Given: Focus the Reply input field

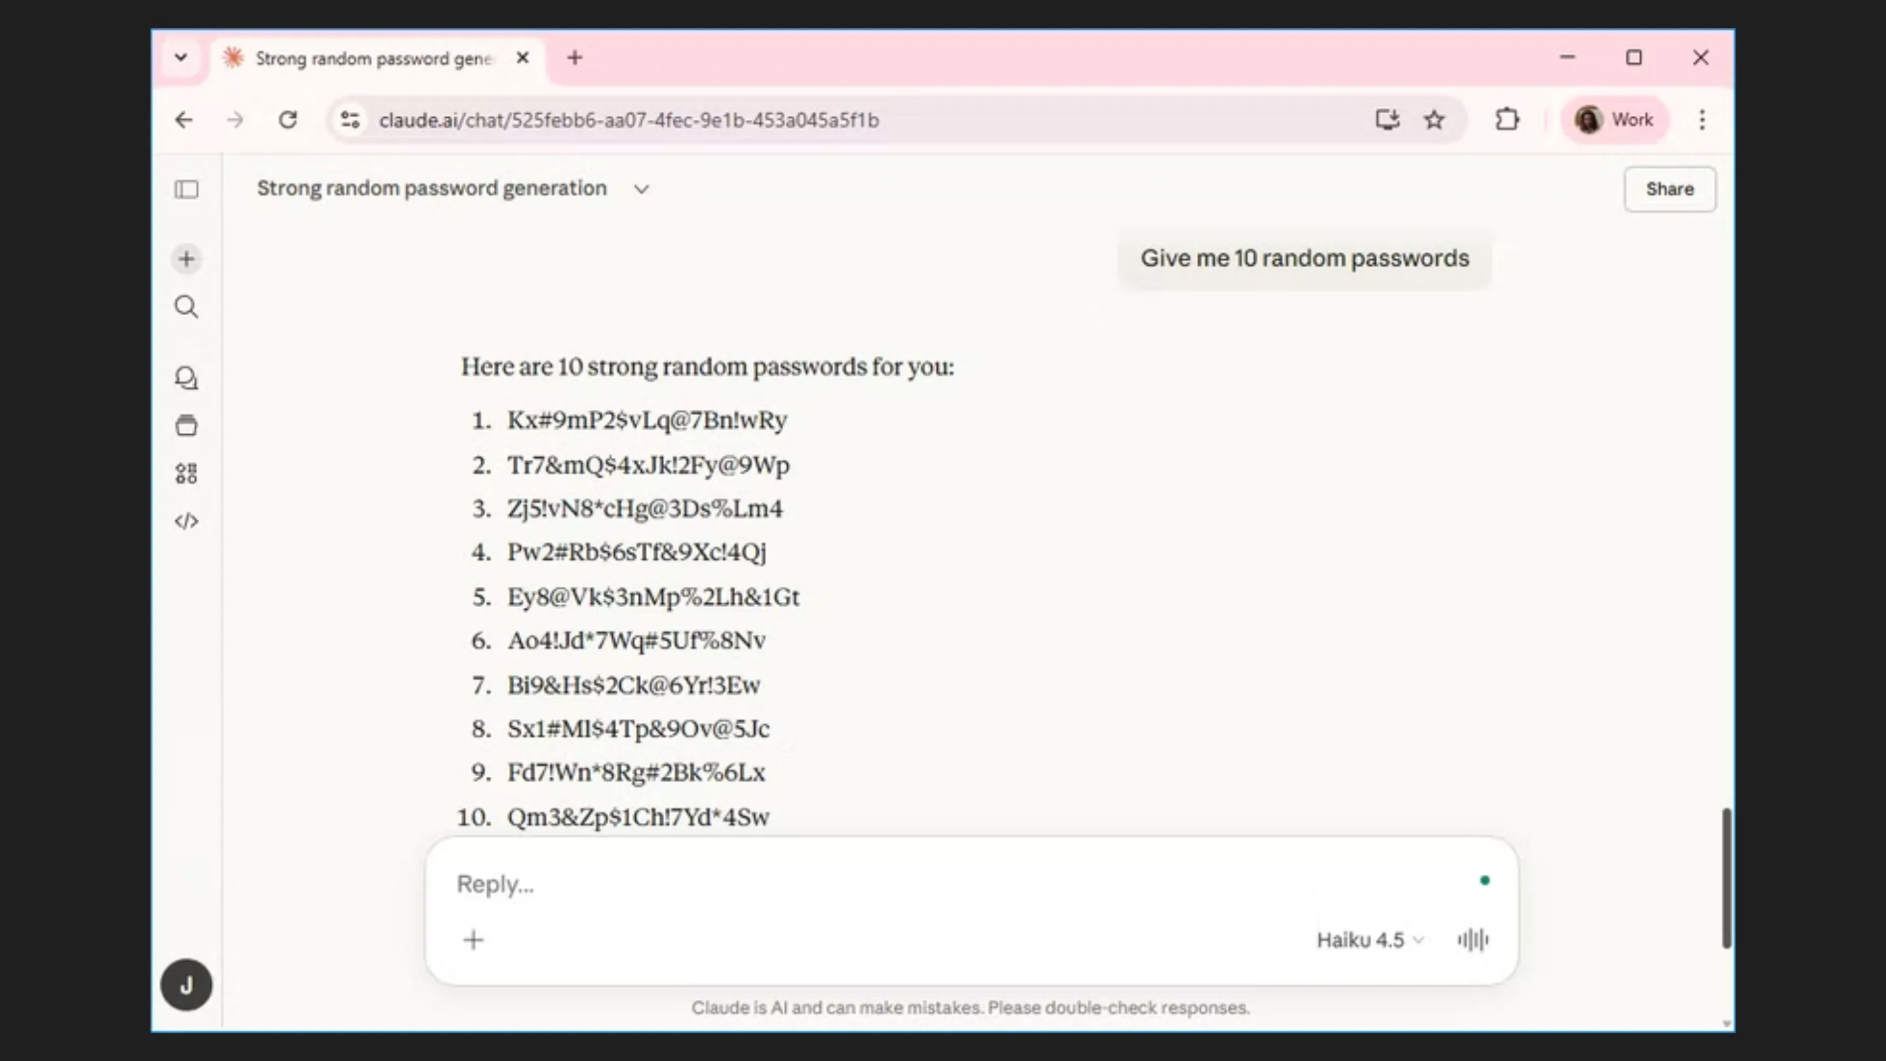Looking at the screenshot, I should [952, 884].
